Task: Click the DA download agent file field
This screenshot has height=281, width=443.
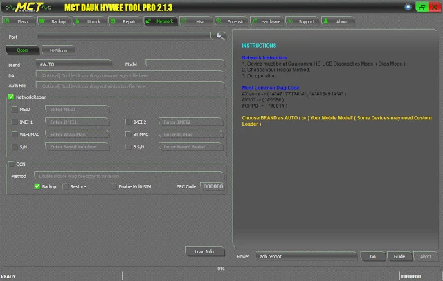Action: 130,75
